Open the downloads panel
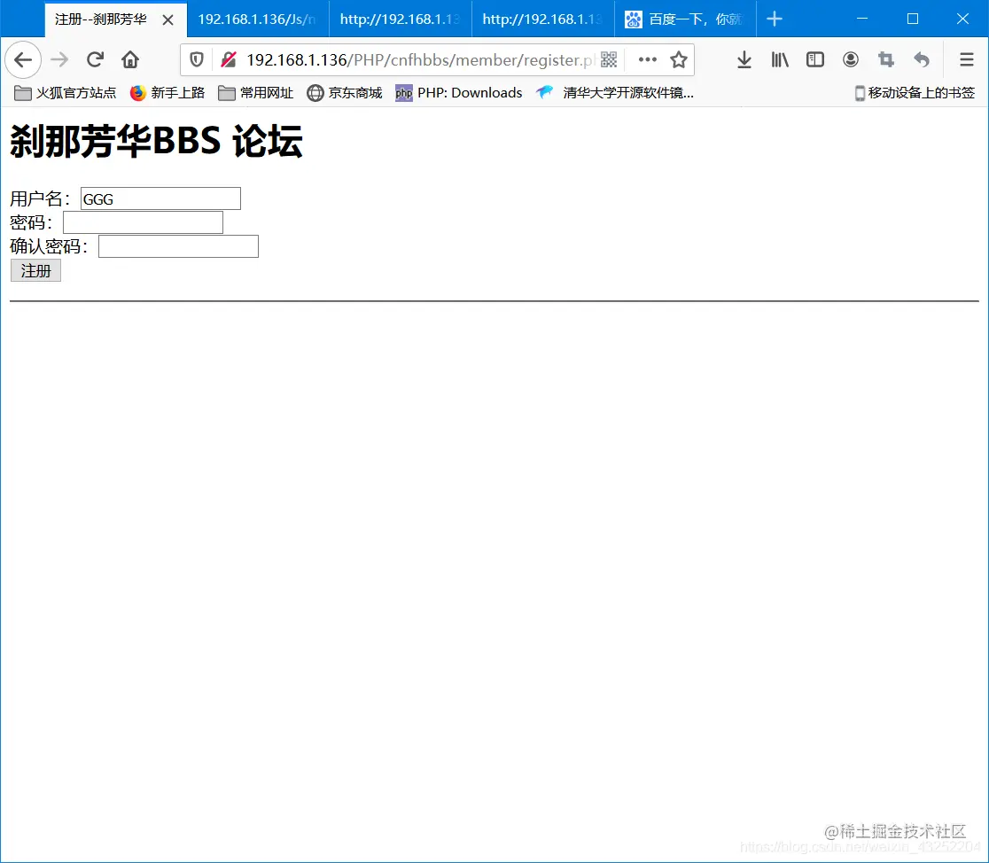The width and height of the screenshot is (989, 863). (x=744, y=60)
